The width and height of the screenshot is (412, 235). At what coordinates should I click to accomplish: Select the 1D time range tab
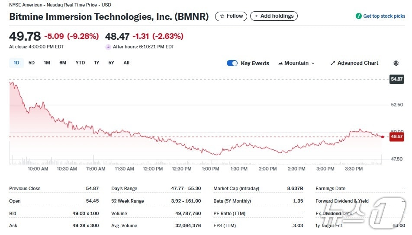coord(16,63)
